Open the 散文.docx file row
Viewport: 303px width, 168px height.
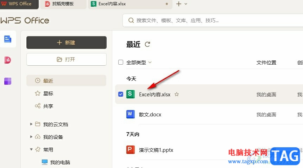point(209,114)
